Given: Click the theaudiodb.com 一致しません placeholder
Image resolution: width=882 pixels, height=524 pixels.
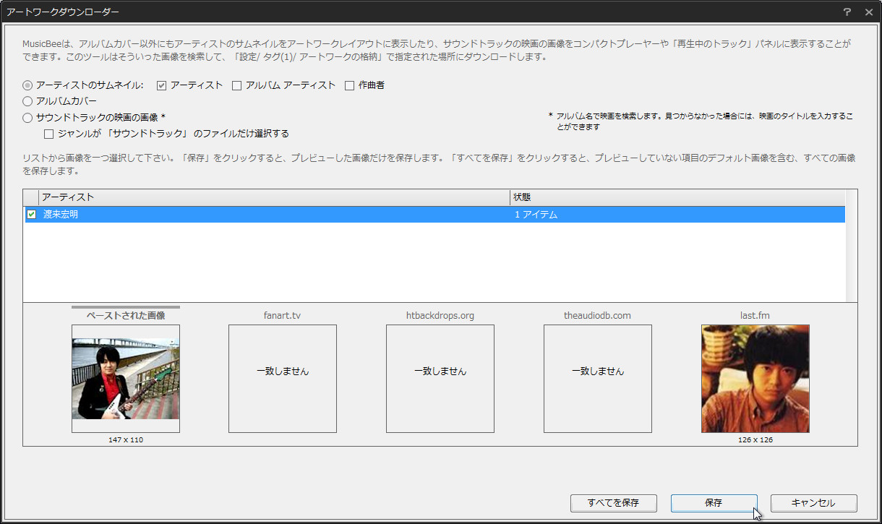Looking at the screenshot, I should (597, 378).
